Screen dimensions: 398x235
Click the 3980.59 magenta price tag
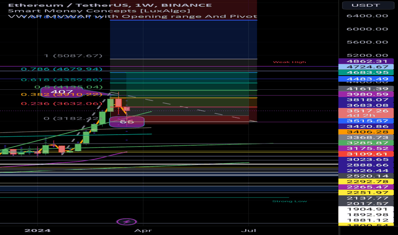pyautogui.click(x=366, y=94)
